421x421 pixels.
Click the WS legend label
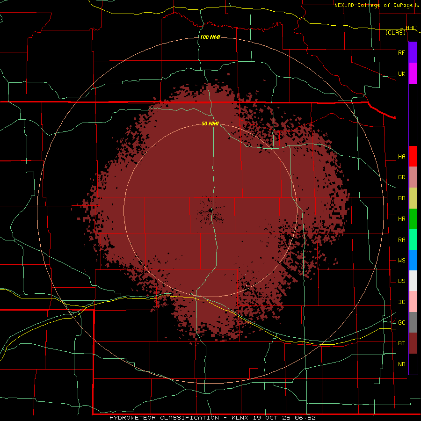coord(401,261)
